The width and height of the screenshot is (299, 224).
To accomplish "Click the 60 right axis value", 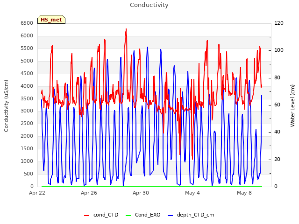I will click(277, 105).
